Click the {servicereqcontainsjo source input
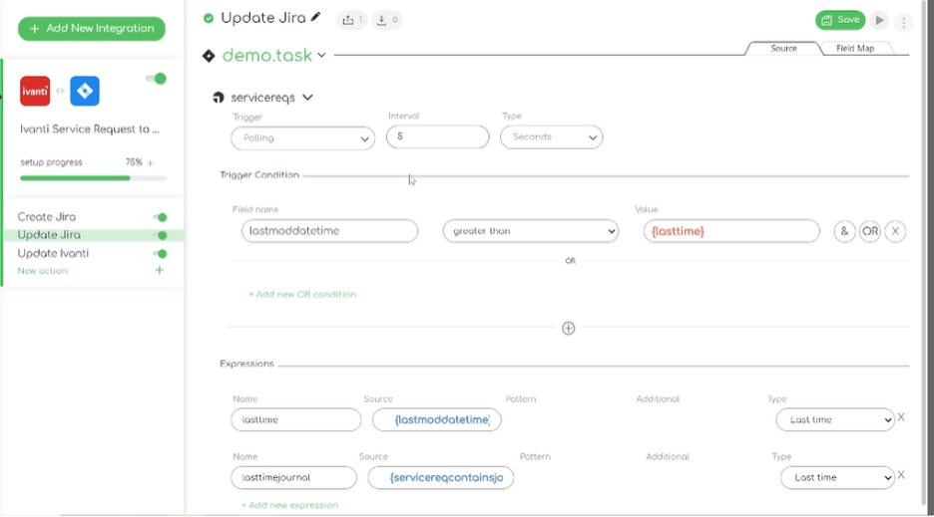 (x=441, y=477)
